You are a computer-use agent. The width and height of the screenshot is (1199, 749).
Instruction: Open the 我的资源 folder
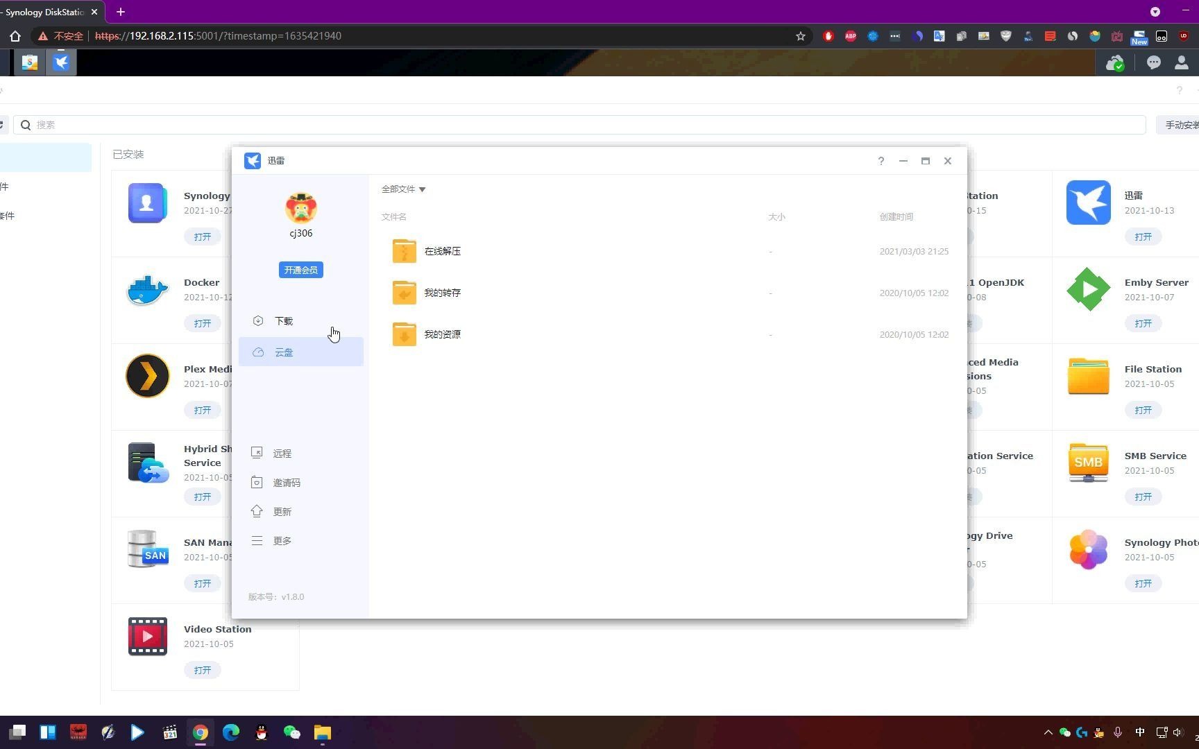pos(442,334)
